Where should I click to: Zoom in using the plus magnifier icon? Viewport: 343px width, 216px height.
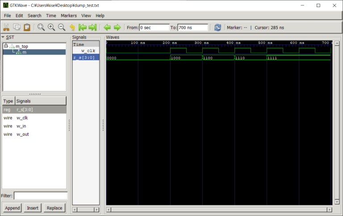[x=51, y=27]
